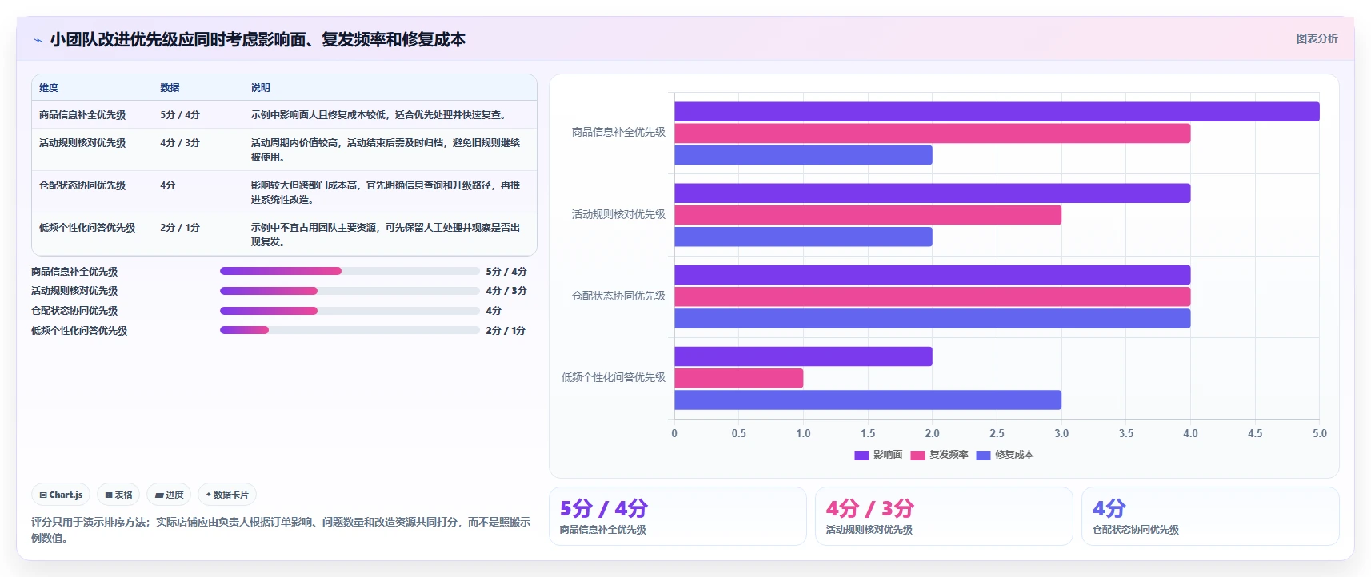
Task: Click the blue 修复成本 bar for 低频个性化问答优先级
Action: point(868,400)
